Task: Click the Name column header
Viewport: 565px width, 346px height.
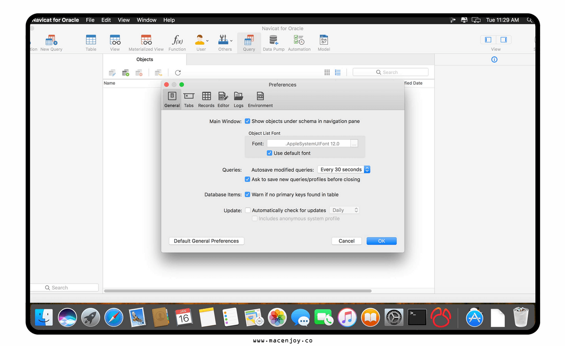Action: tap(109, 83)
